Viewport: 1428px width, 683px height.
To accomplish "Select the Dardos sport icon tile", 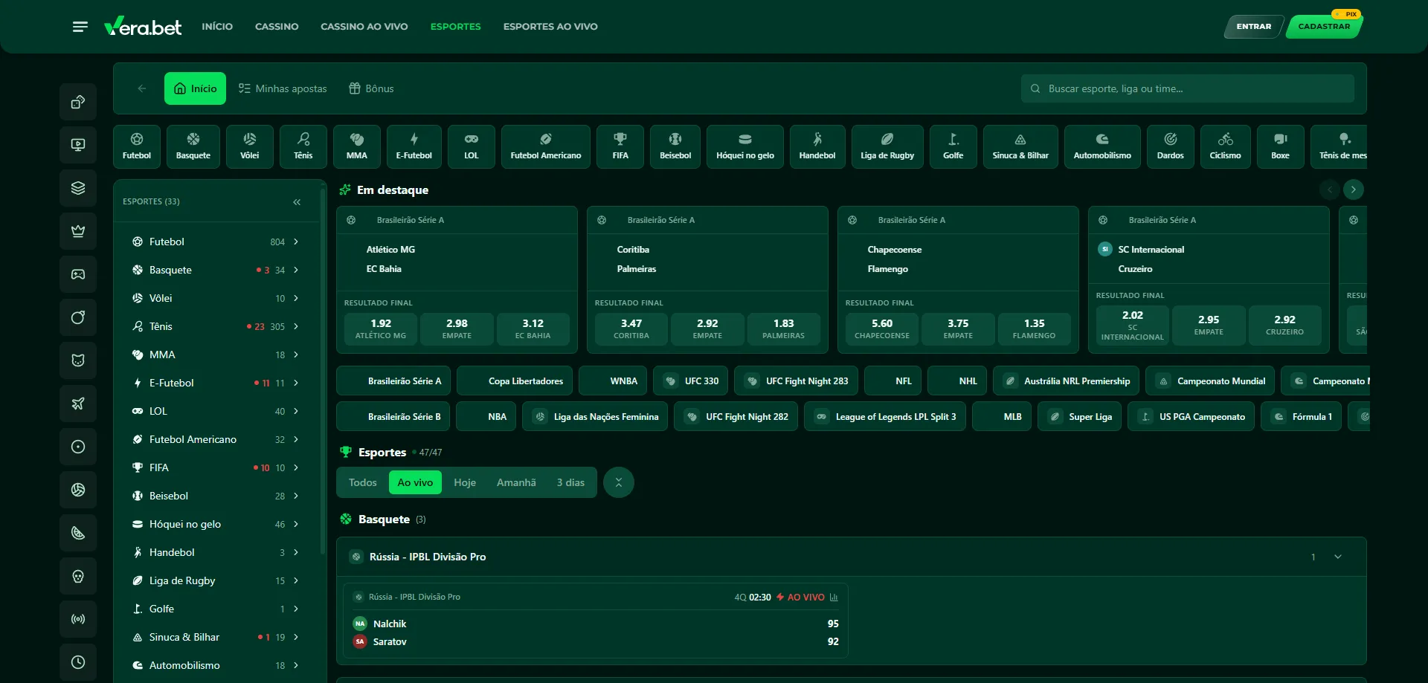I will [x=1171, y=146].
